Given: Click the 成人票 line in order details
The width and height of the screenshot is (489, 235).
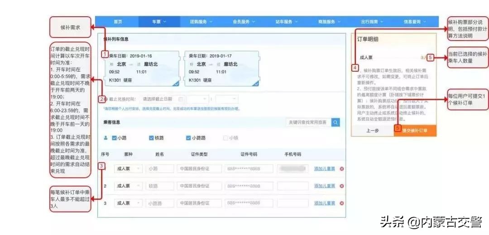Looking at the screenshot, I should coord(393,57).
